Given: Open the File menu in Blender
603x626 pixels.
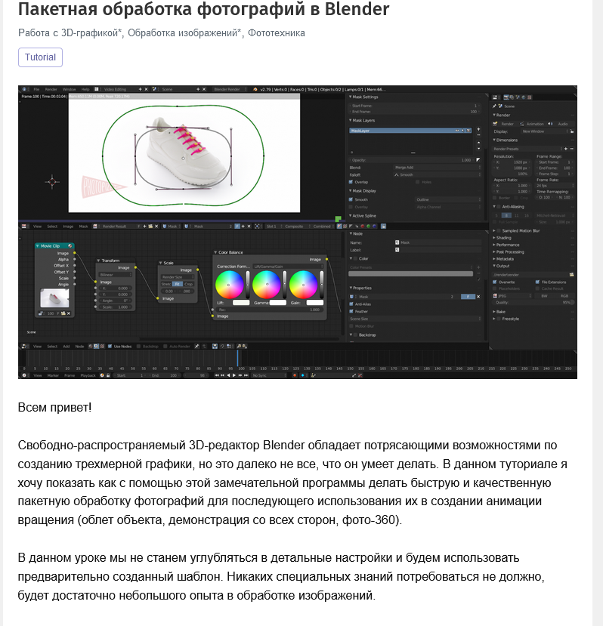Looking at the screenshot, I should [x=36, y=89].
